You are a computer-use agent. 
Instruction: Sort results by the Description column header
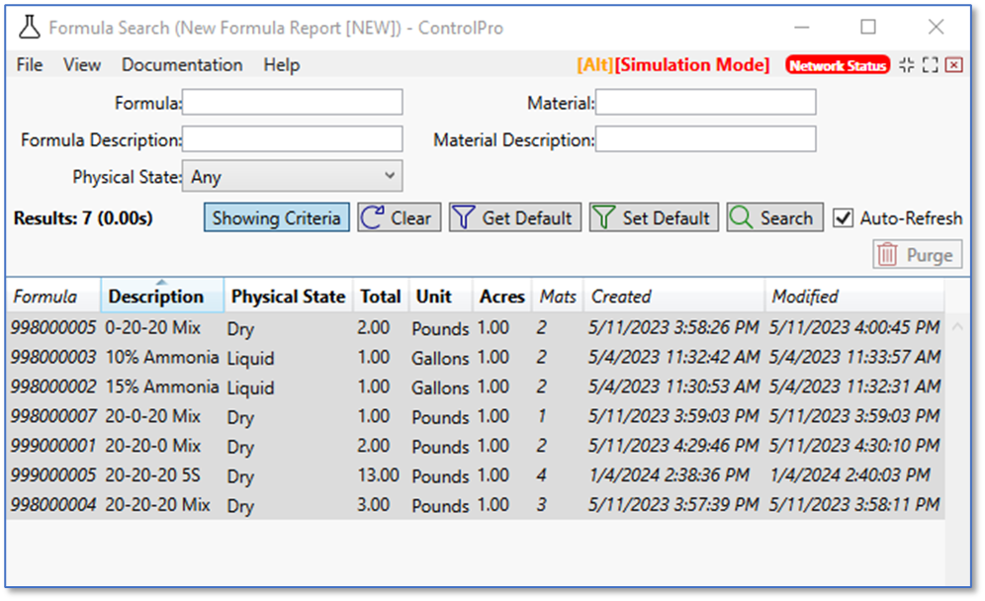[161, 296]
